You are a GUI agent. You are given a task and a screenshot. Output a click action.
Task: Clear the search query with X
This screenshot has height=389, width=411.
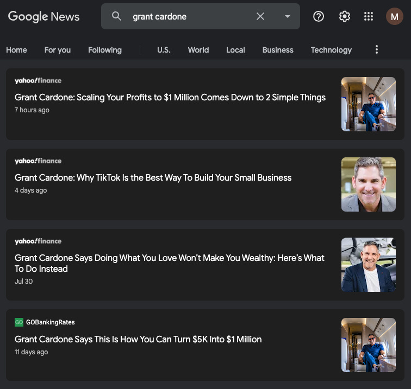pos(260,16)
